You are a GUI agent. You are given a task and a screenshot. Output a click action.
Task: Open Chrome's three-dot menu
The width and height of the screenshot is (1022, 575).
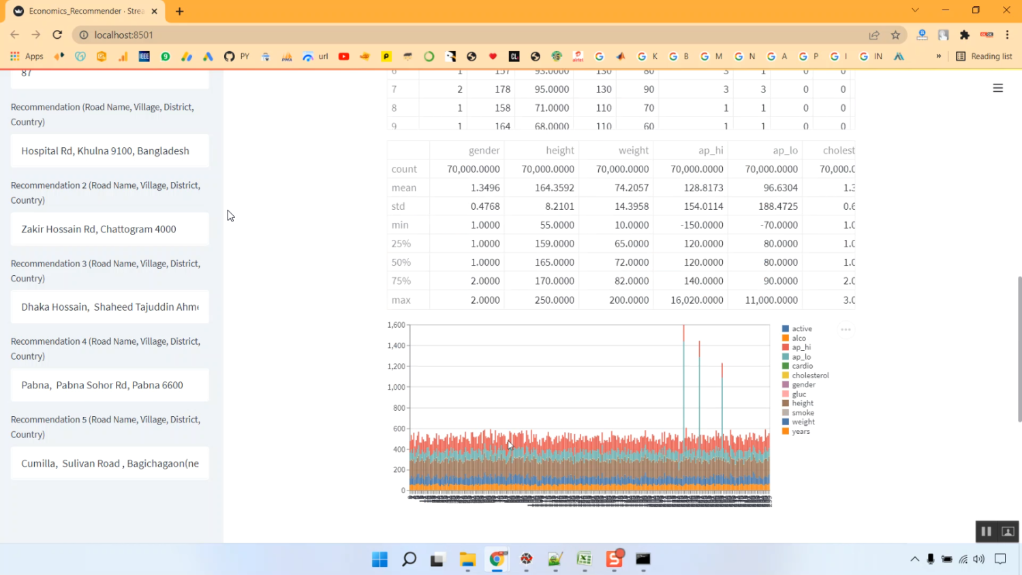(x=1008, y=35)
